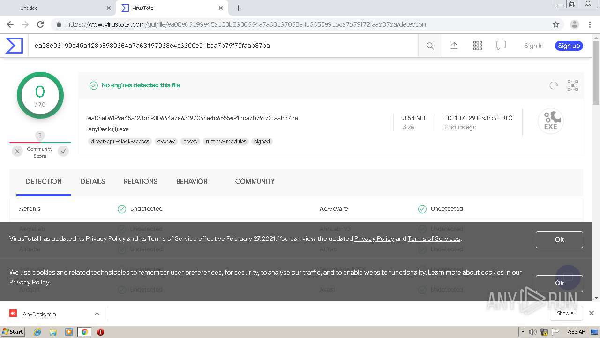Click the 3.54 MB size value
The width and height of the screenshot is (600, 338).
pos(414,118)
